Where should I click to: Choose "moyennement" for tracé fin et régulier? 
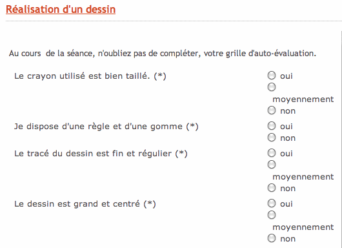[272, 165]
